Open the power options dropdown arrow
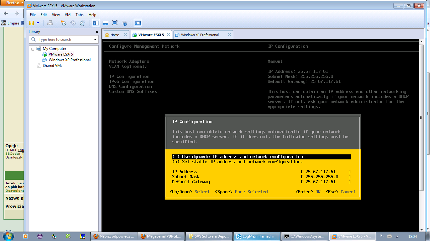This screenshot has width=430, height=241. point(38,23)
